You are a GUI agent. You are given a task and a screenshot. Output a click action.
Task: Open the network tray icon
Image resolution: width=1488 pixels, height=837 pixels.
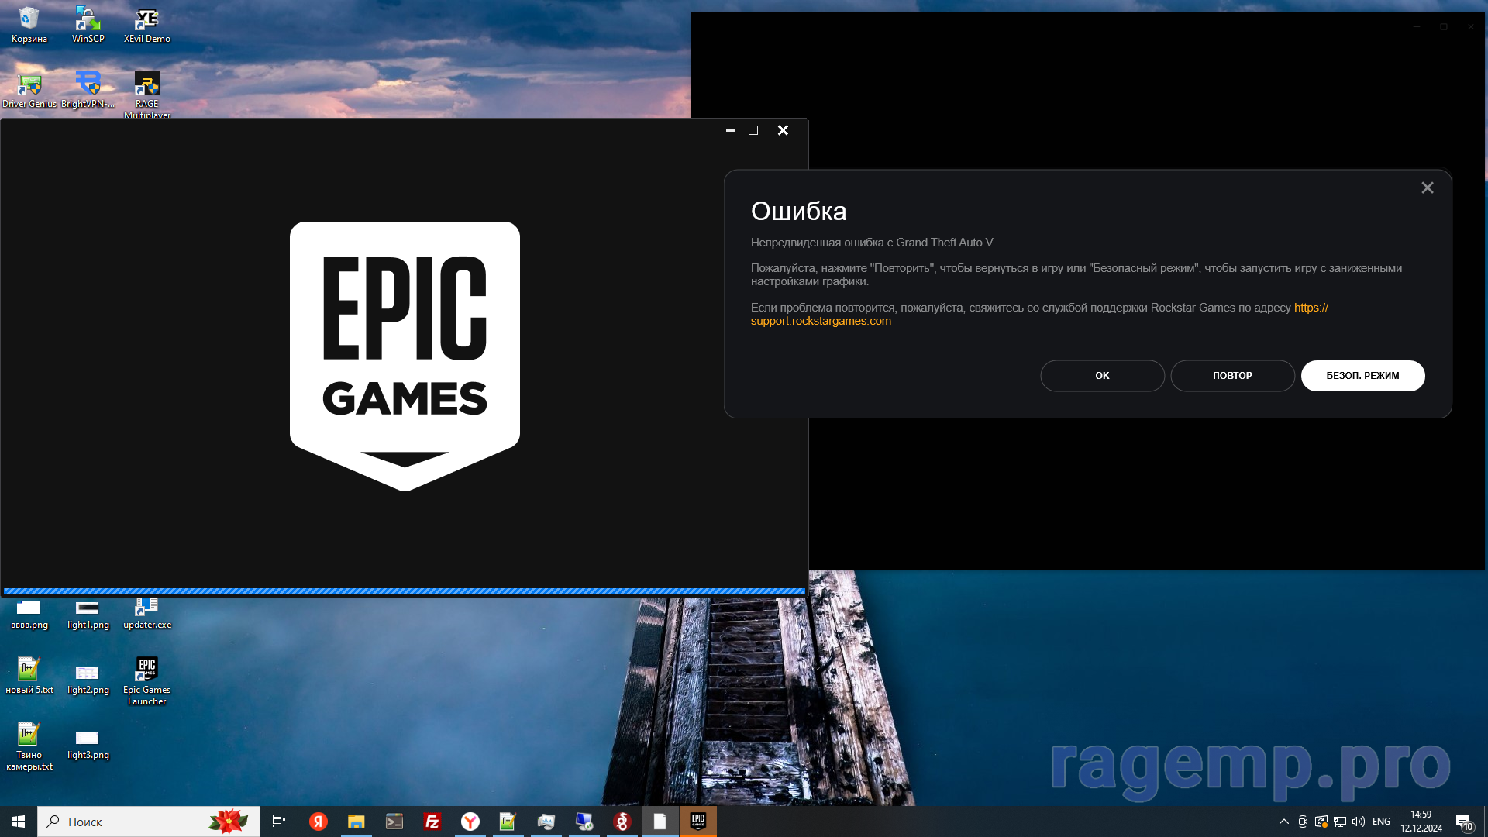coord(1340,821)
